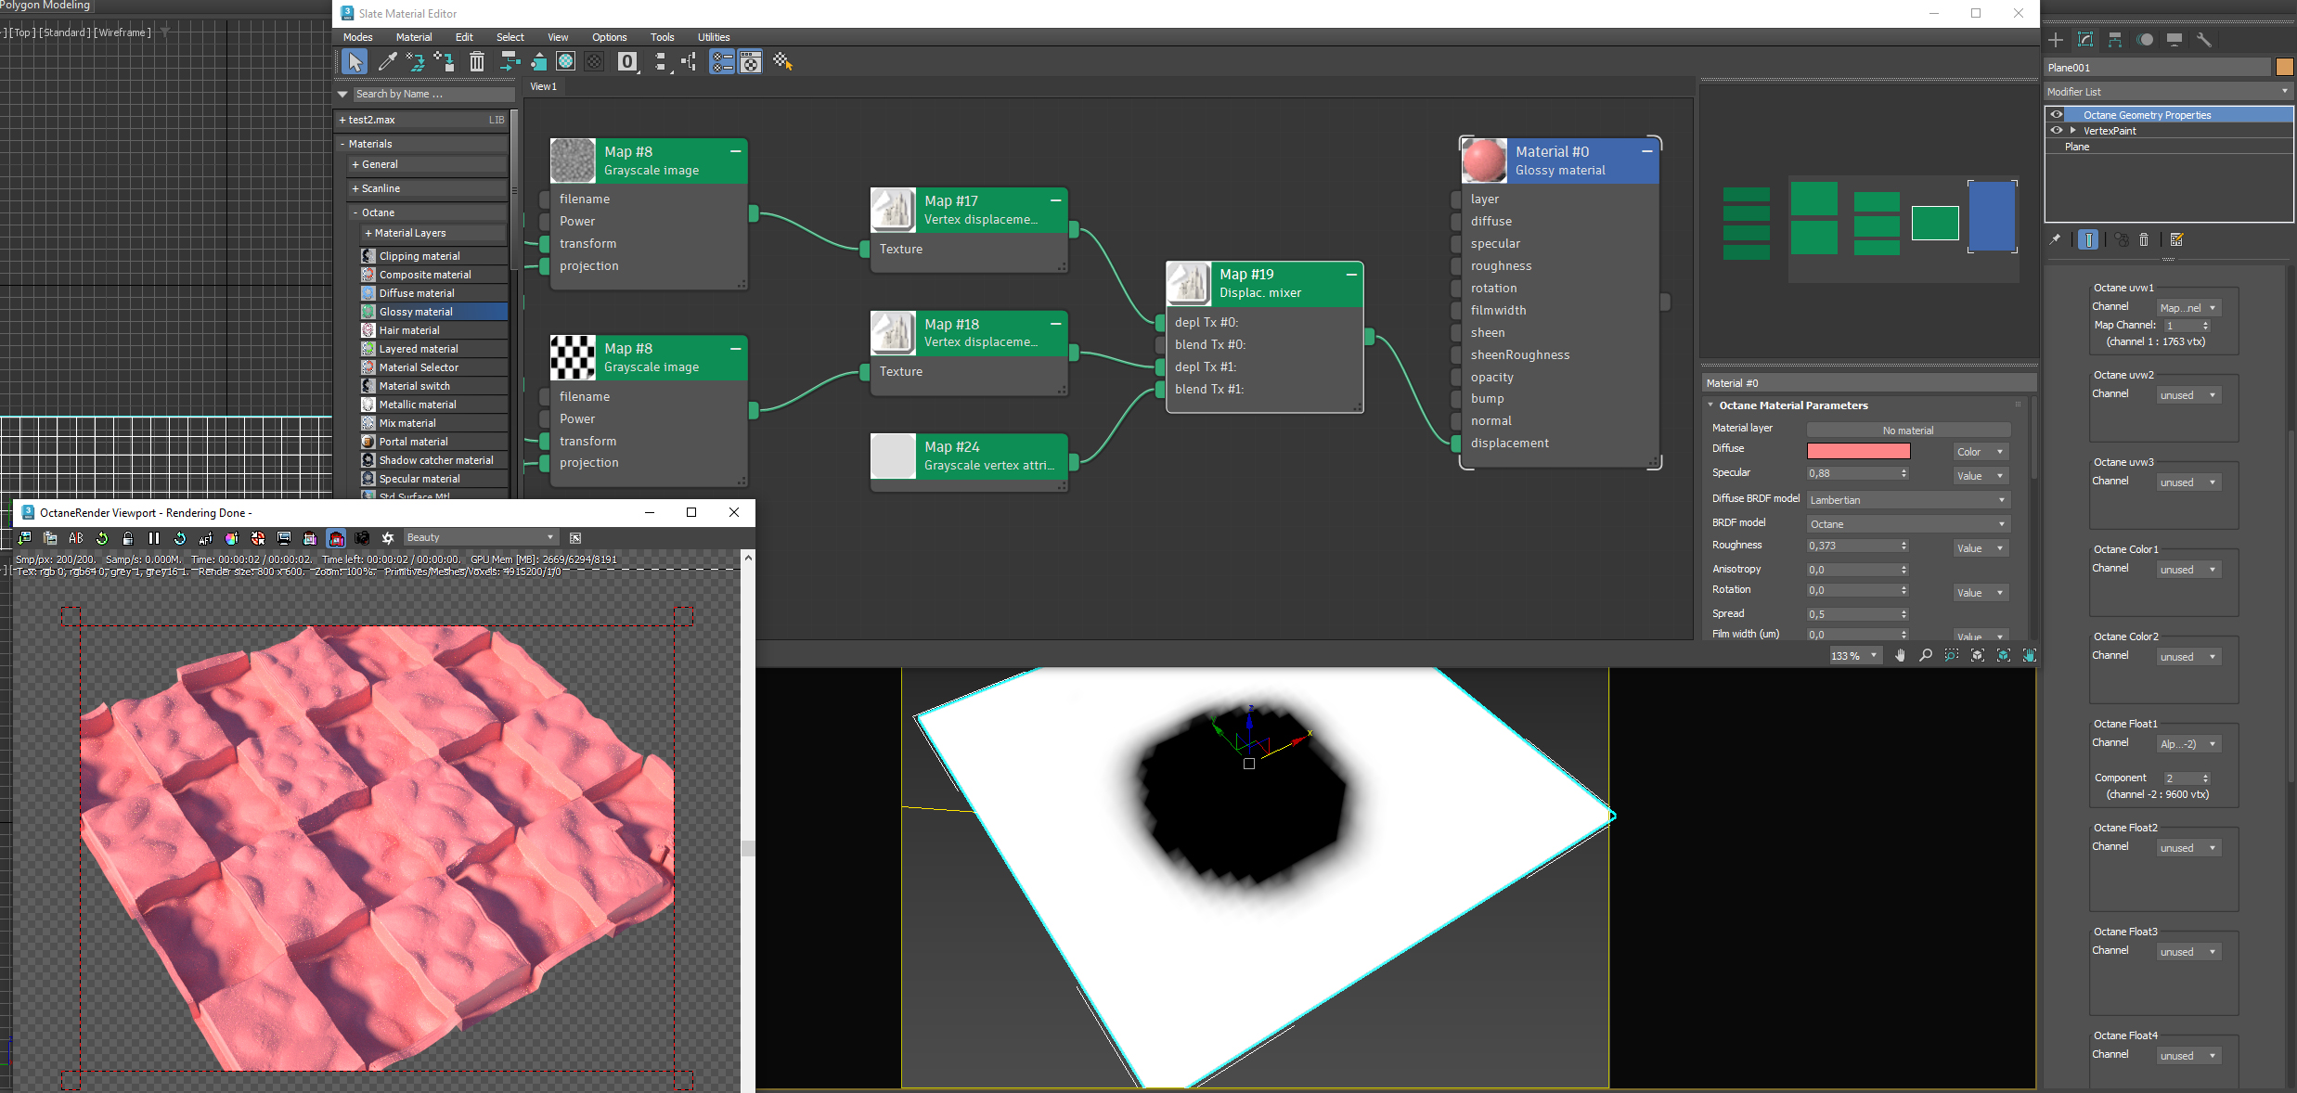Click the trash Delete Selected icon
This screenshot has width=2297, height=1093.
[476, 62]
